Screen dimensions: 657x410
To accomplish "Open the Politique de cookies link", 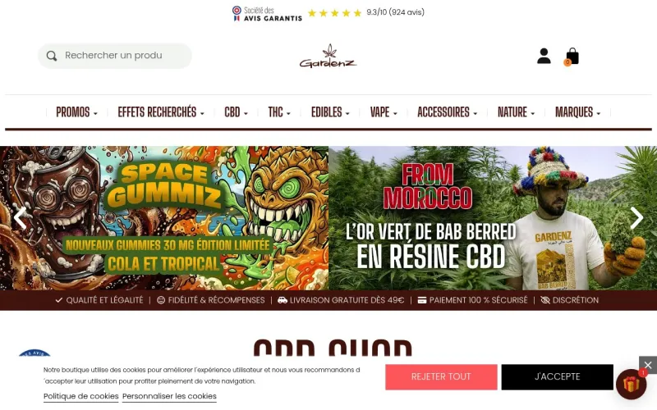I will [80, 396].
